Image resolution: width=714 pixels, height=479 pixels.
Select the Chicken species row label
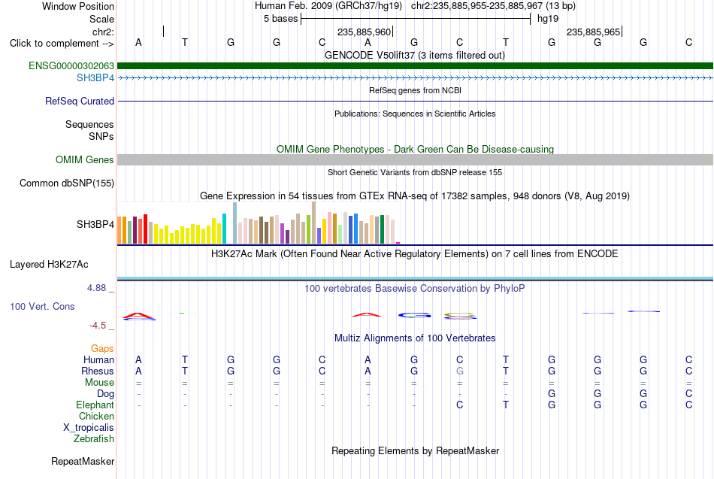[x=96, y=416]
